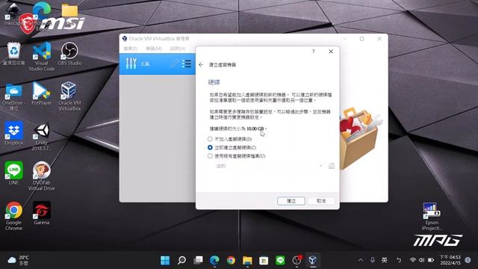Open DVDFab Virtual Drive desktop shortcut
This screenshot has height=269, width=478.
pos(42,176)
